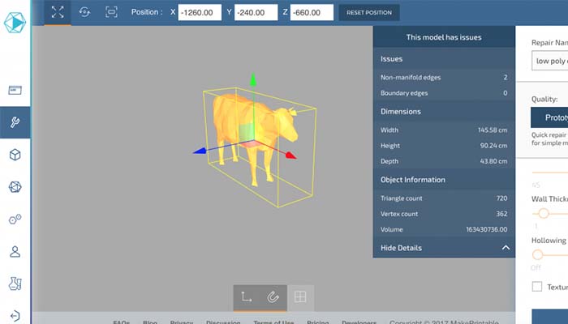Select the Prototype quality option
This screenshot has height=324, width=568.
point(550,117)
